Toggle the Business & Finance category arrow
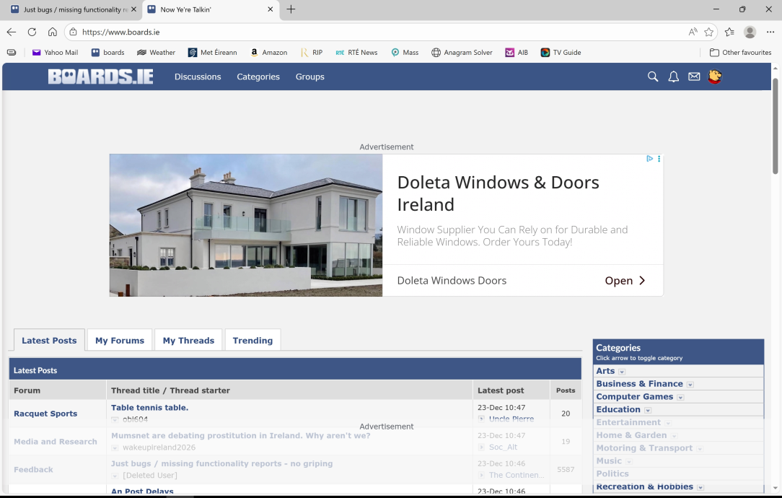 click(690, 385)
